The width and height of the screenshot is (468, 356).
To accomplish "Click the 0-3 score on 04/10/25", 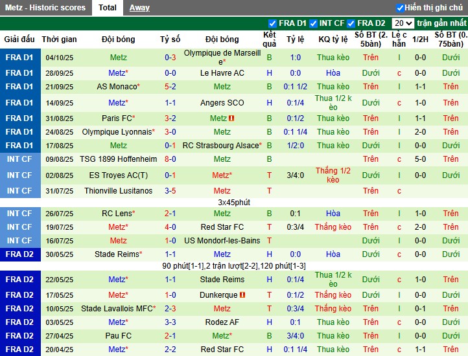I will coord(170,58).
